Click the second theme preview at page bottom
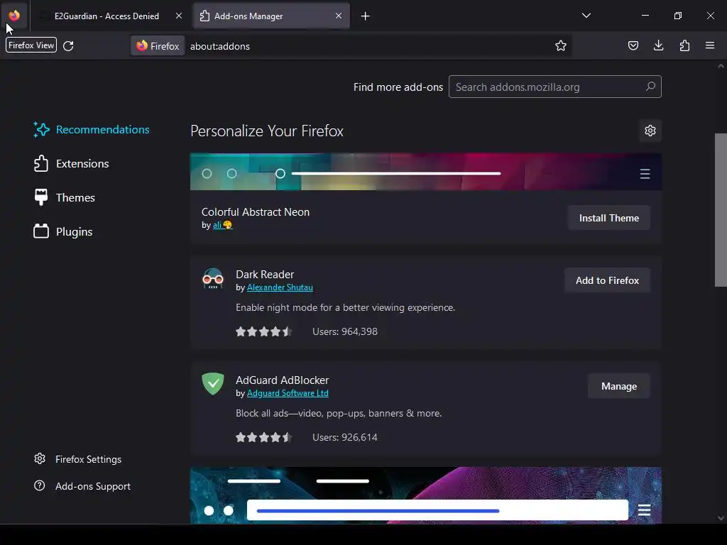This screenshot has width=727, height=545. [x=426, y=495]
